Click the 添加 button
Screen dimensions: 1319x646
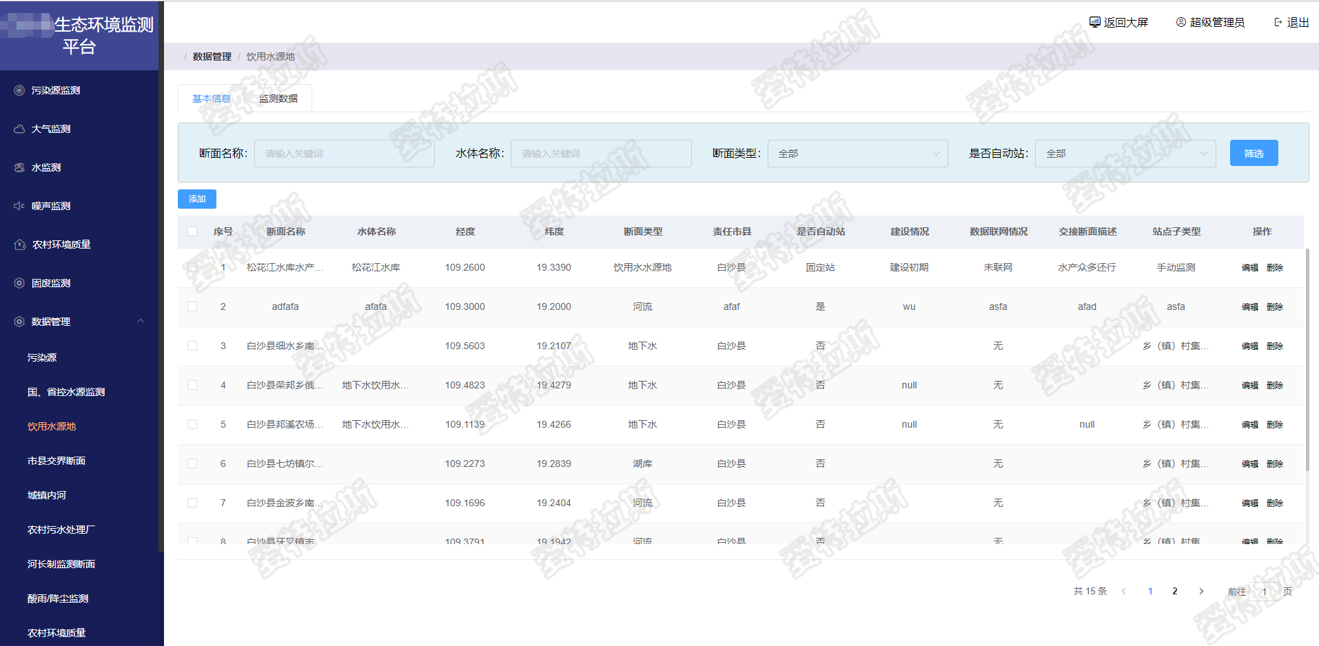pos(197,199)
